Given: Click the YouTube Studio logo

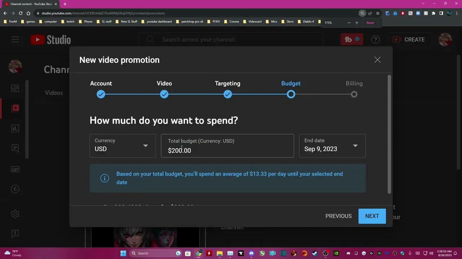Looking at the screenshot, I should point(51,40).
